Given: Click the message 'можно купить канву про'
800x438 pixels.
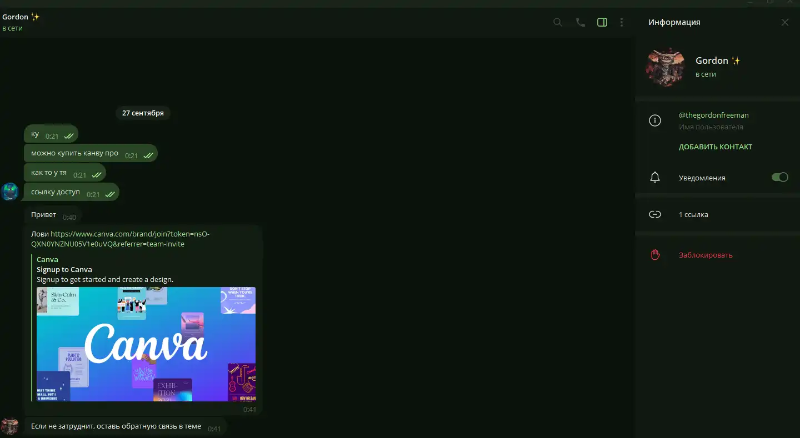Looking at the screenshot, I should tap(91, 153).
